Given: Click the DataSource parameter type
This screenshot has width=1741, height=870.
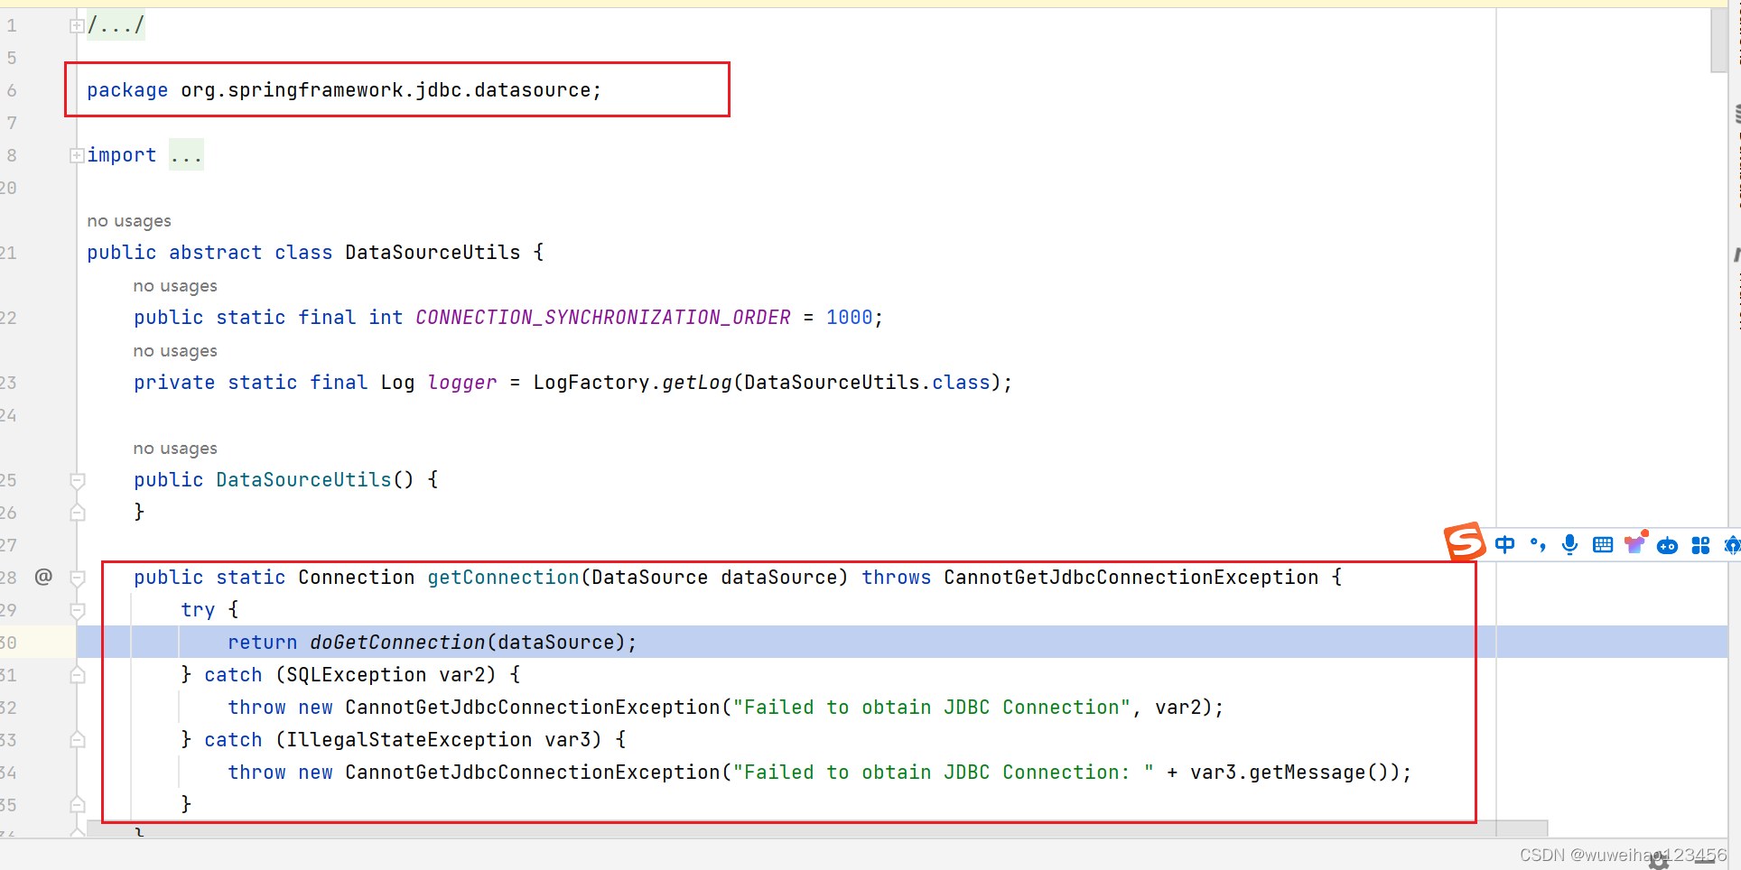Looking at the screenshot, I should point(650,578).
